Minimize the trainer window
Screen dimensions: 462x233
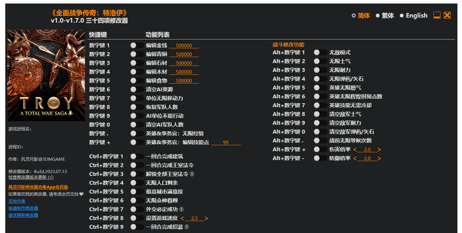(x=437, y=16)
